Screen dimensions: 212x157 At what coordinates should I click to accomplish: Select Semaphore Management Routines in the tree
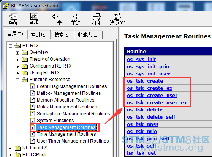[73, 114]
